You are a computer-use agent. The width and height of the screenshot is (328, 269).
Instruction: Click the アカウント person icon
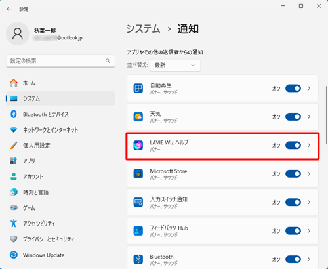click(x=14, y=176)
